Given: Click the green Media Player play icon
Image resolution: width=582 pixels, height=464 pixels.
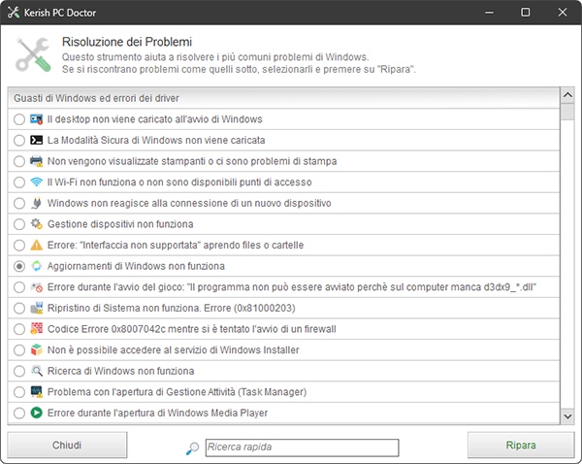Looking at the screenshot, I should tap(37, 413).
